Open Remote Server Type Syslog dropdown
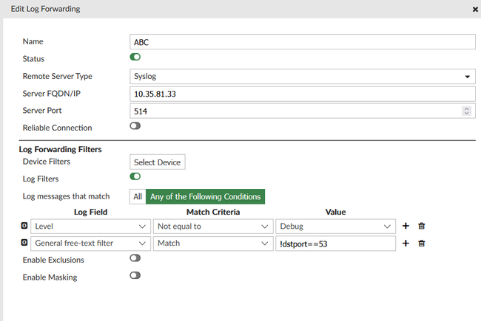The height and width of the screenshot is (321, 481). [302, 76]
